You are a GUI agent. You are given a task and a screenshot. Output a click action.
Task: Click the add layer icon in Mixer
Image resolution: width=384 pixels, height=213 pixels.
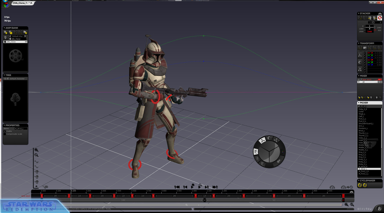pyautogui.click(x=359, y=97)
